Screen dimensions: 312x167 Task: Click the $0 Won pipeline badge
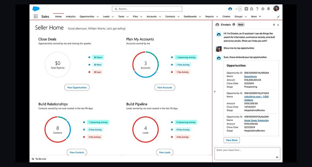pyautogui.click(x=98, y=65)
